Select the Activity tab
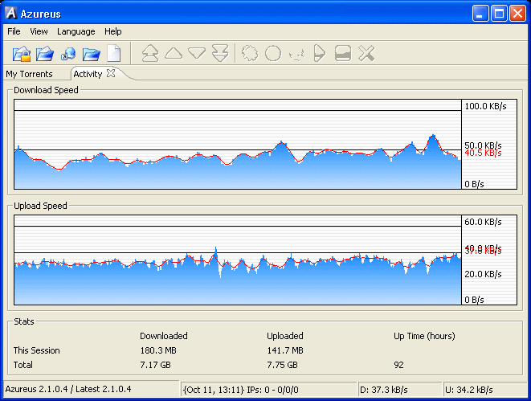 point(88,74)
